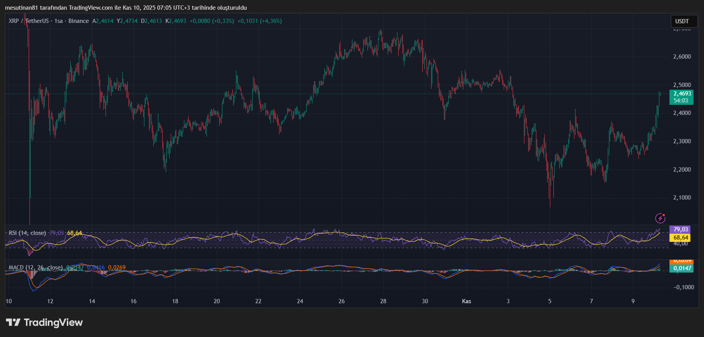Click the 2,1000 price axis label
The width and height of the screenshot is (704, 337).
coord(682,198)
